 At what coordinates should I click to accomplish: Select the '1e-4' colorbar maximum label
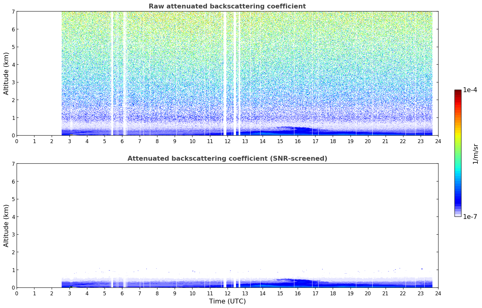click(x=470, y=90)
